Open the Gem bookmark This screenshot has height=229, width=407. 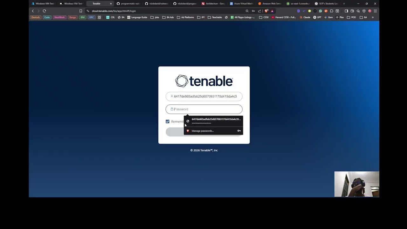coord(328,17)
